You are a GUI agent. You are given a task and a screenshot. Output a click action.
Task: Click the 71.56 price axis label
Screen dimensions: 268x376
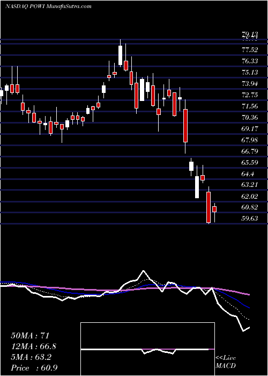250,106
